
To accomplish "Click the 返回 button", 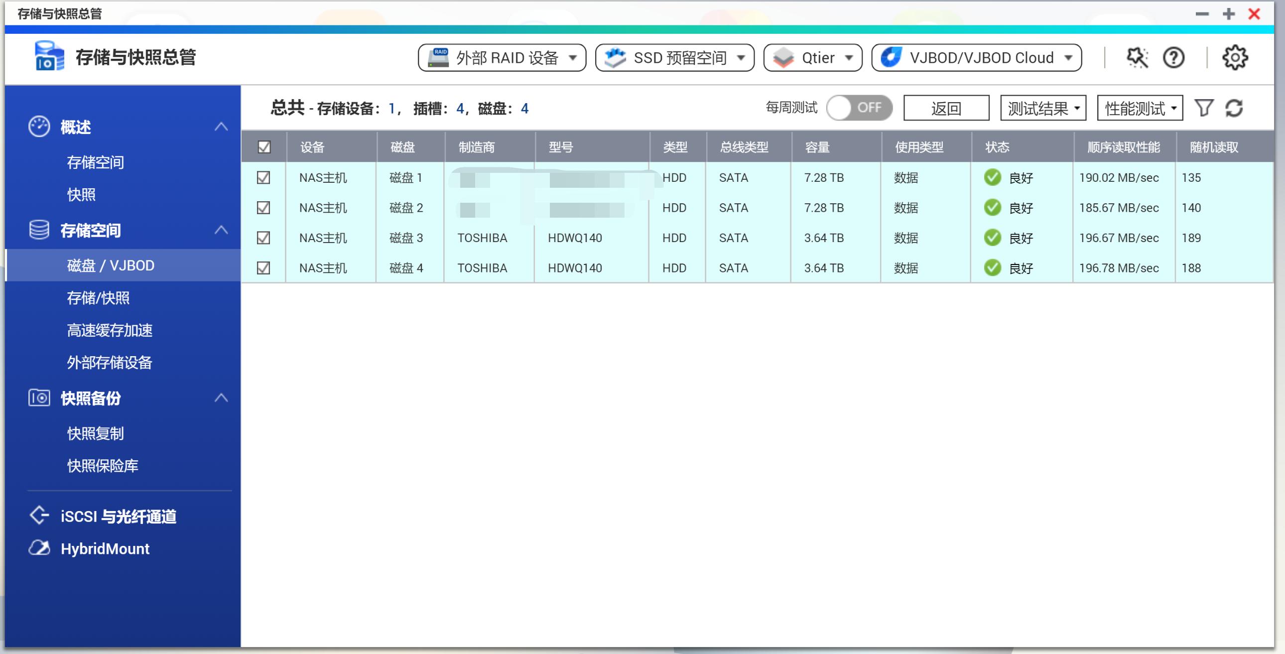I will coord(946,107).
